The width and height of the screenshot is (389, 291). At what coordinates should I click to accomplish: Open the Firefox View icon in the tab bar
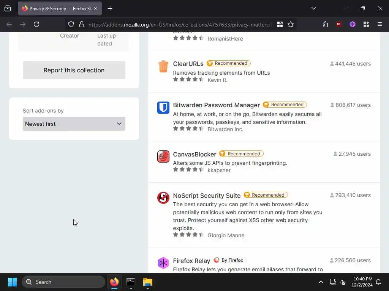[8, 9]
